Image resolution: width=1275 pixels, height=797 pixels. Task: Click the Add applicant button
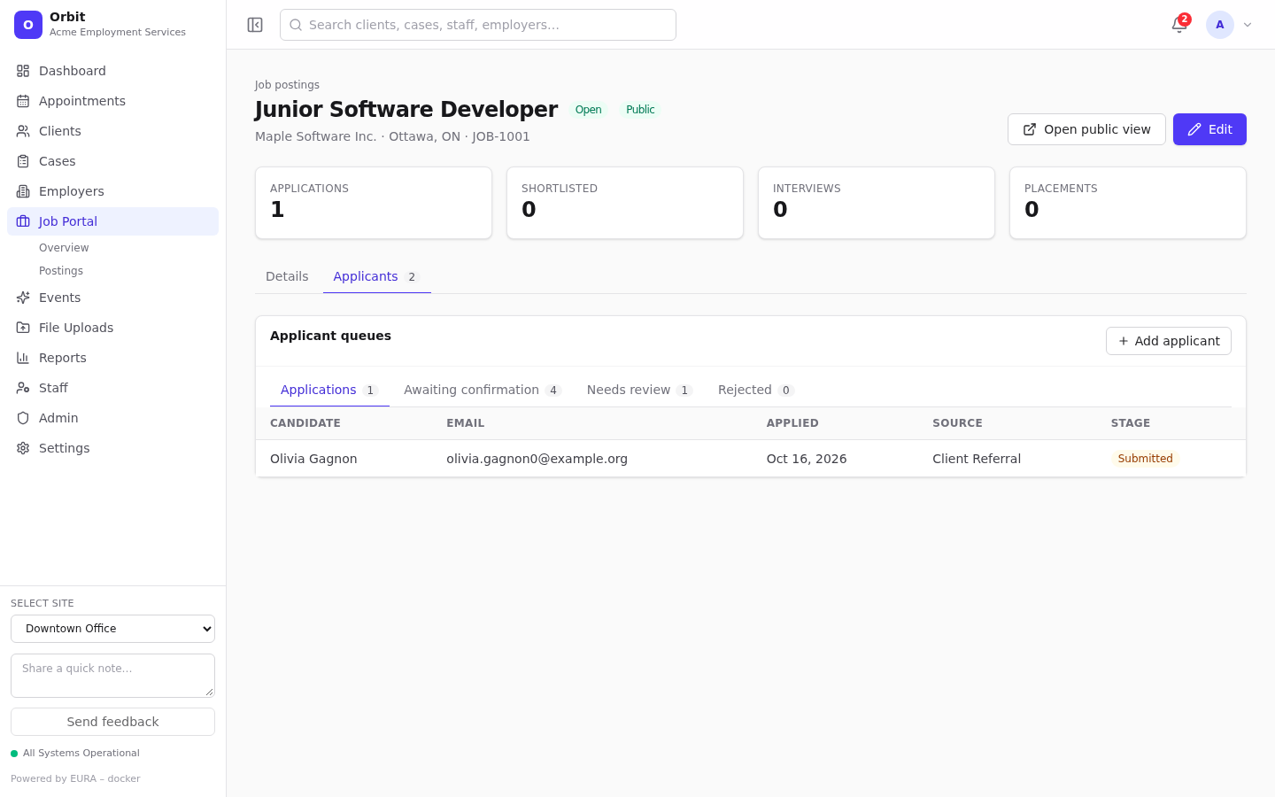(x=1169, y=341)
